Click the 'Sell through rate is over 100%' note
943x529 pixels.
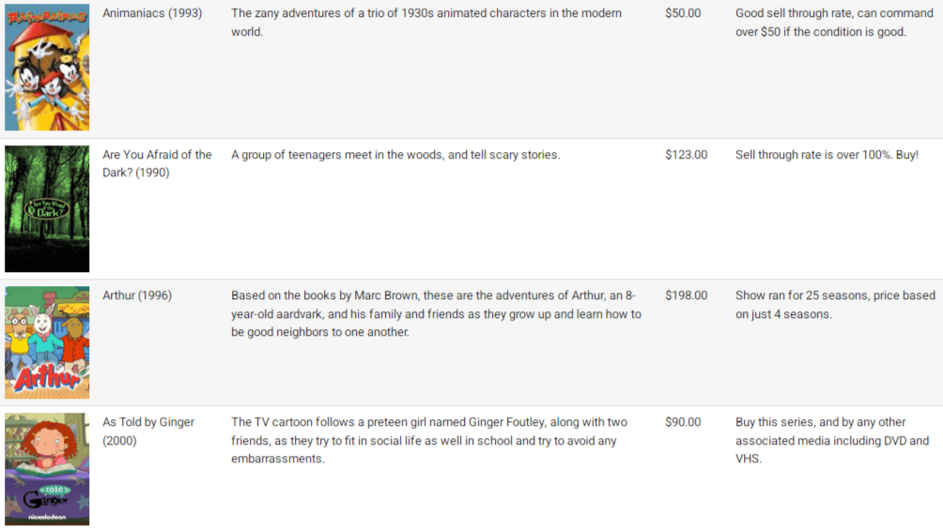coord(827,155)
